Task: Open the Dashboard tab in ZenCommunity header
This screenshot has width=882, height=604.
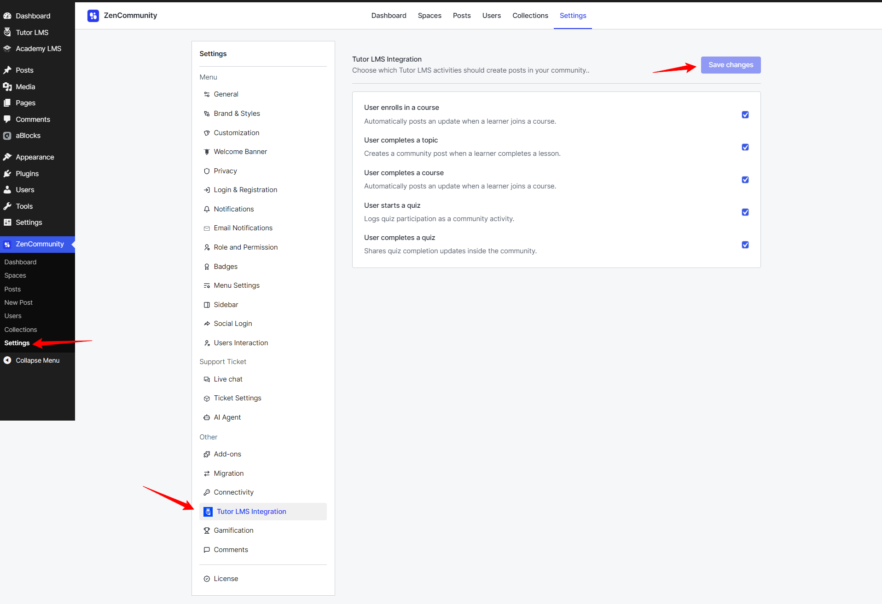Action: pyautogui.click(x=389, y=16)
